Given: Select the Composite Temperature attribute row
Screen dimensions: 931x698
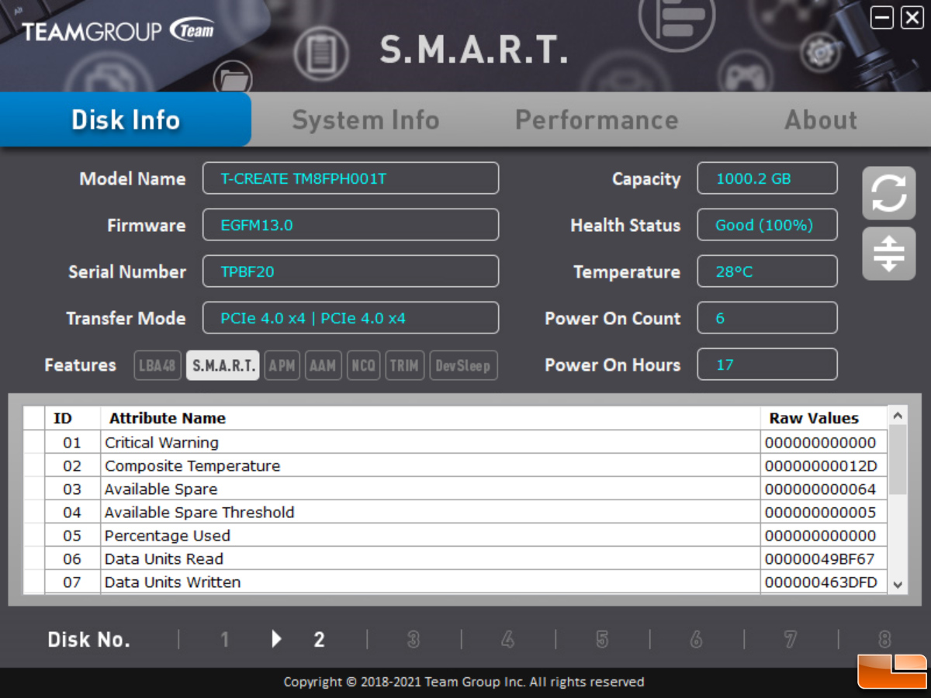Looking at the screenshot, I should click(455, 466).
